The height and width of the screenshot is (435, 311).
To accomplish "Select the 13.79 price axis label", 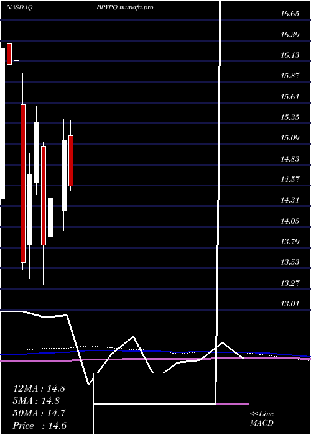I will pos(290,241).
